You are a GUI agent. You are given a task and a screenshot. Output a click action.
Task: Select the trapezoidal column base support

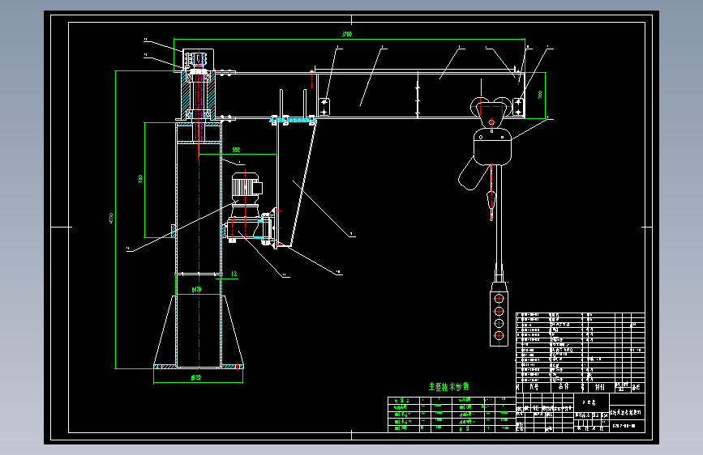[x=199, y=332]
